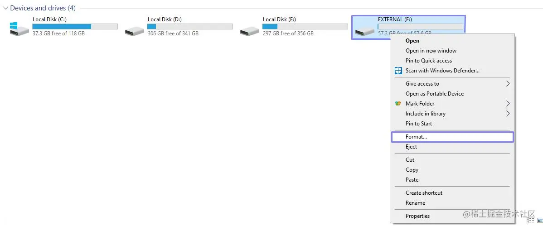Expand the Give access to submenu arrow
Image resolution: width=543 pixels, height=226 pixels.
click(x=508, y=83)
